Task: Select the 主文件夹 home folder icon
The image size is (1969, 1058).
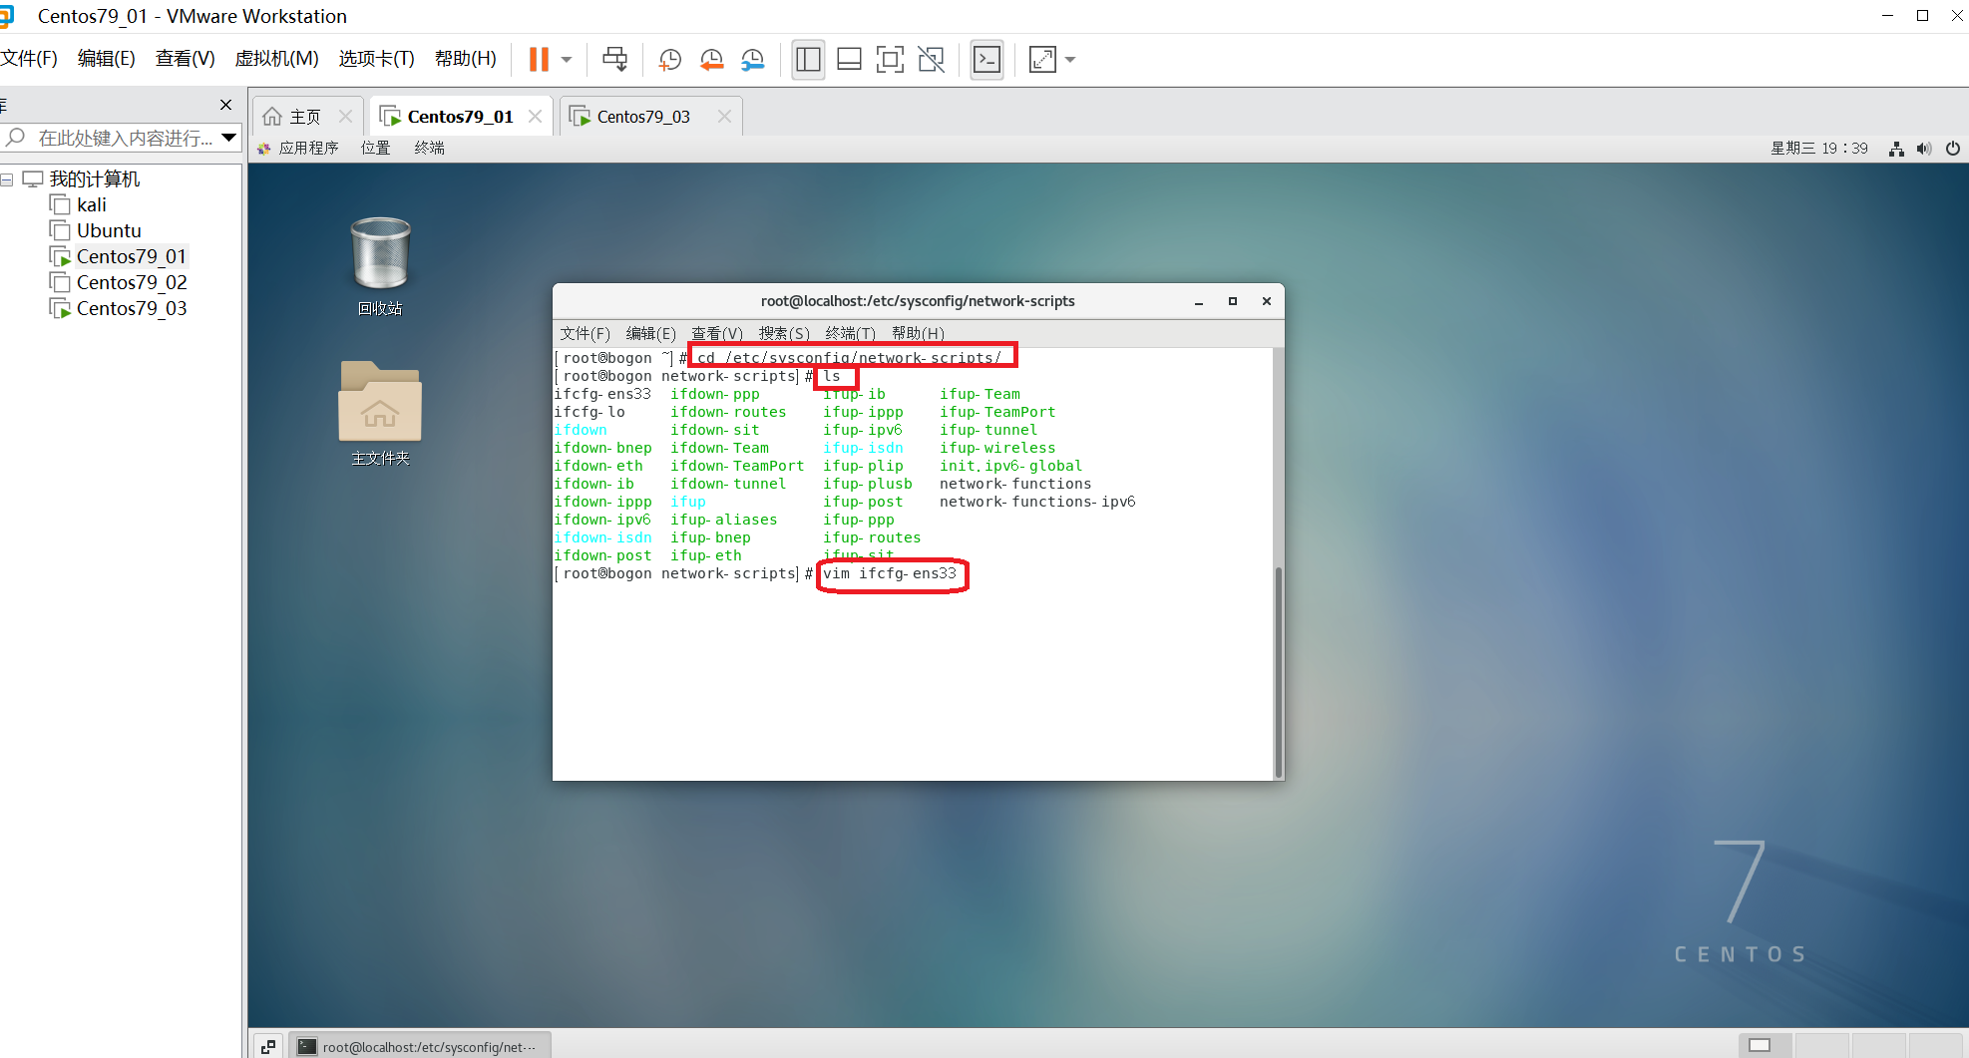Action: click(380, 414)
